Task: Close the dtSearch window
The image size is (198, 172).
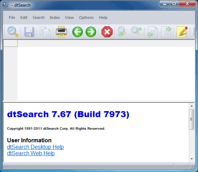Action: tap(187, 4)
